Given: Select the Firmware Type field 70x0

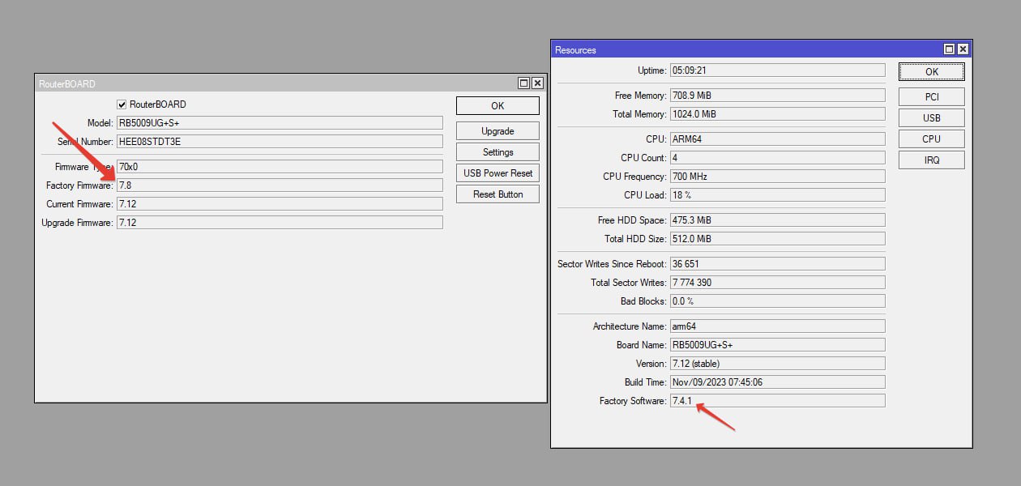Looking at the screenshot, I should (x=280, y=167).
